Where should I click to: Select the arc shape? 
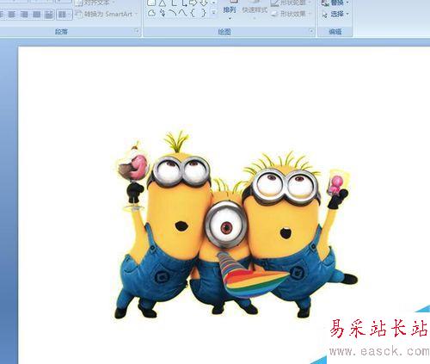pyautogui.click(x=173, y=13)
